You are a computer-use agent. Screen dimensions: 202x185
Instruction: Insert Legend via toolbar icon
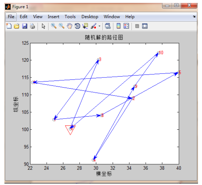coord(126,26)
